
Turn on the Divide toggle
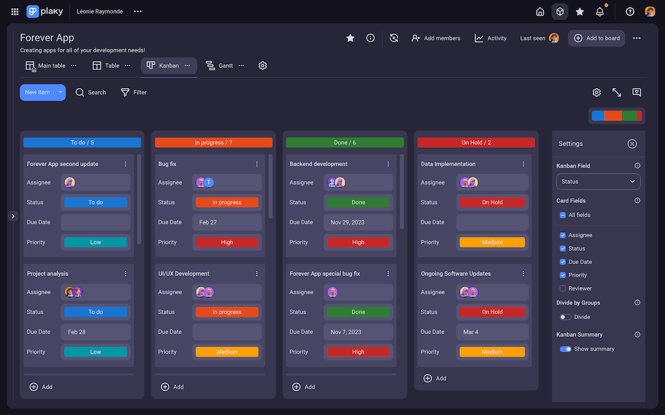pyautogui.click(x=565, y=316)
